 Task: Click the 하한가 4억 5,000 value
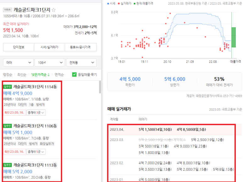pyautogui.click(x=130, y=79)
